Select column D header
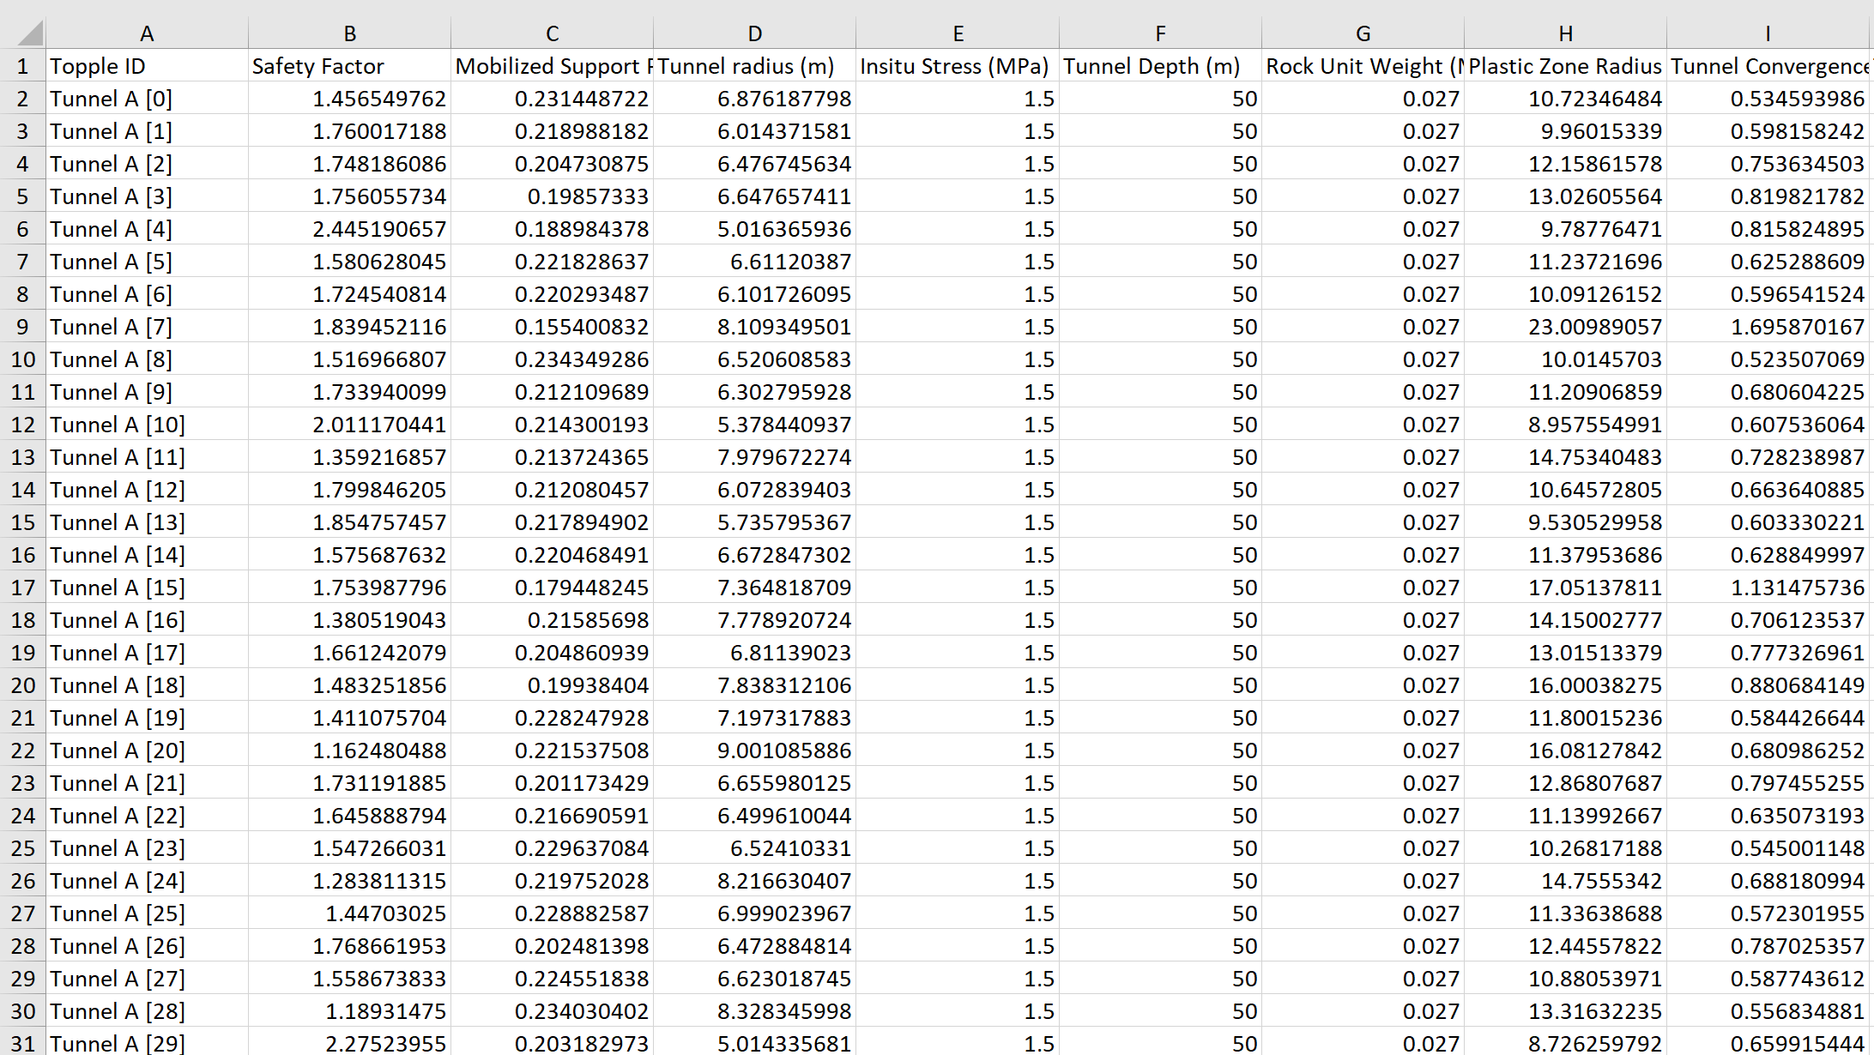The width and height of the screenshot is (1874, 1055). pyautogui.click(x=754, y=33)
